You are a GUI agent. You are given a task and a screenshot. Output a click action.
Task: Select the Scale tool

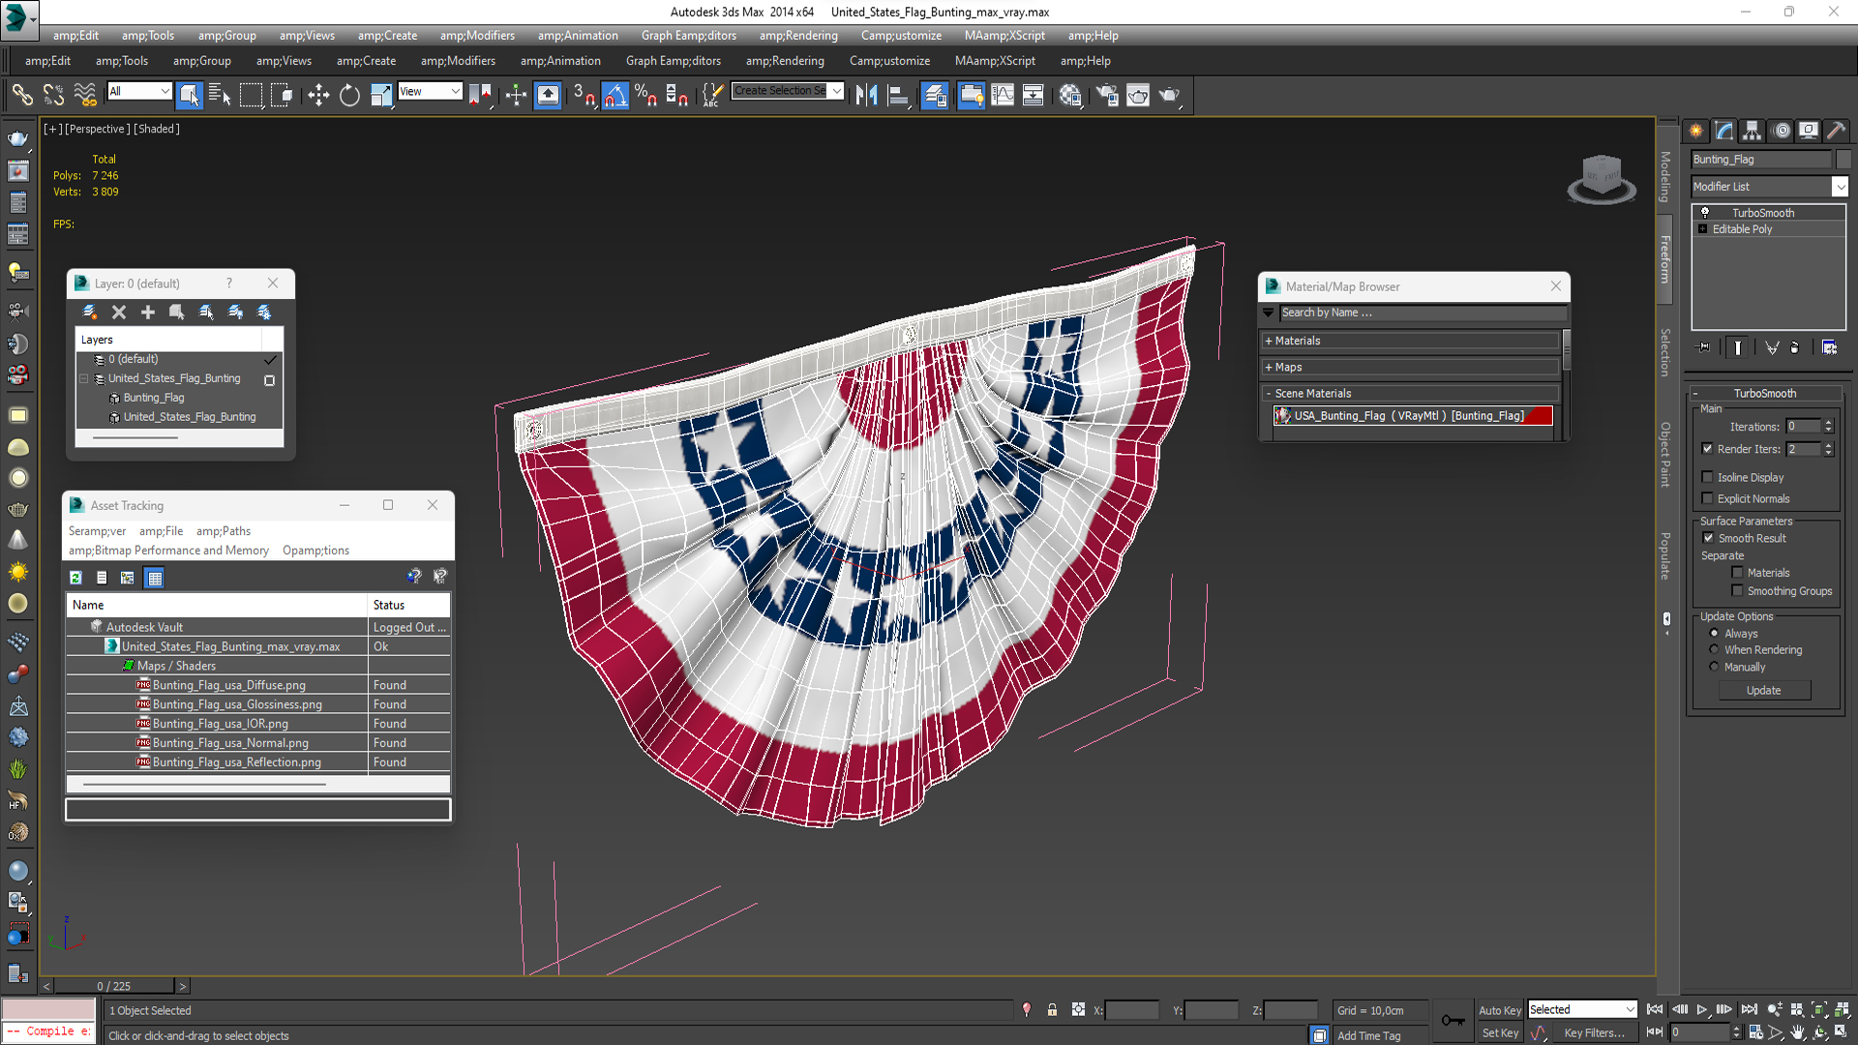coord(381,95)
